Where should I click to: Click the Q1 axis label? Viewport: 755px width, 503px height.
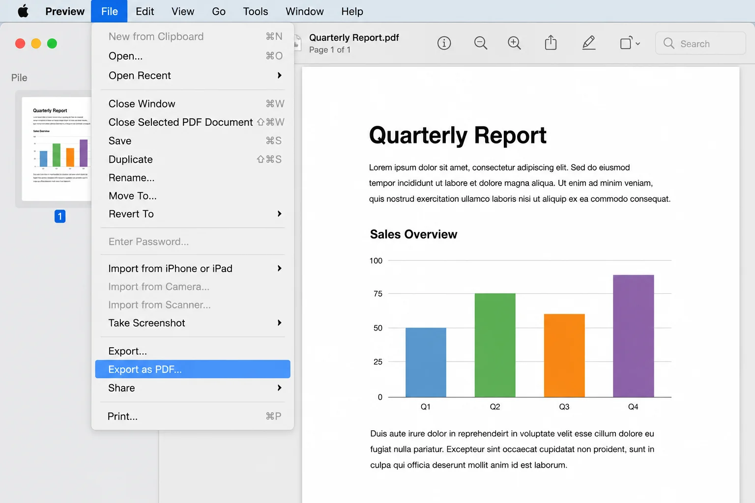pyautogui.click(x=426, y=407)
